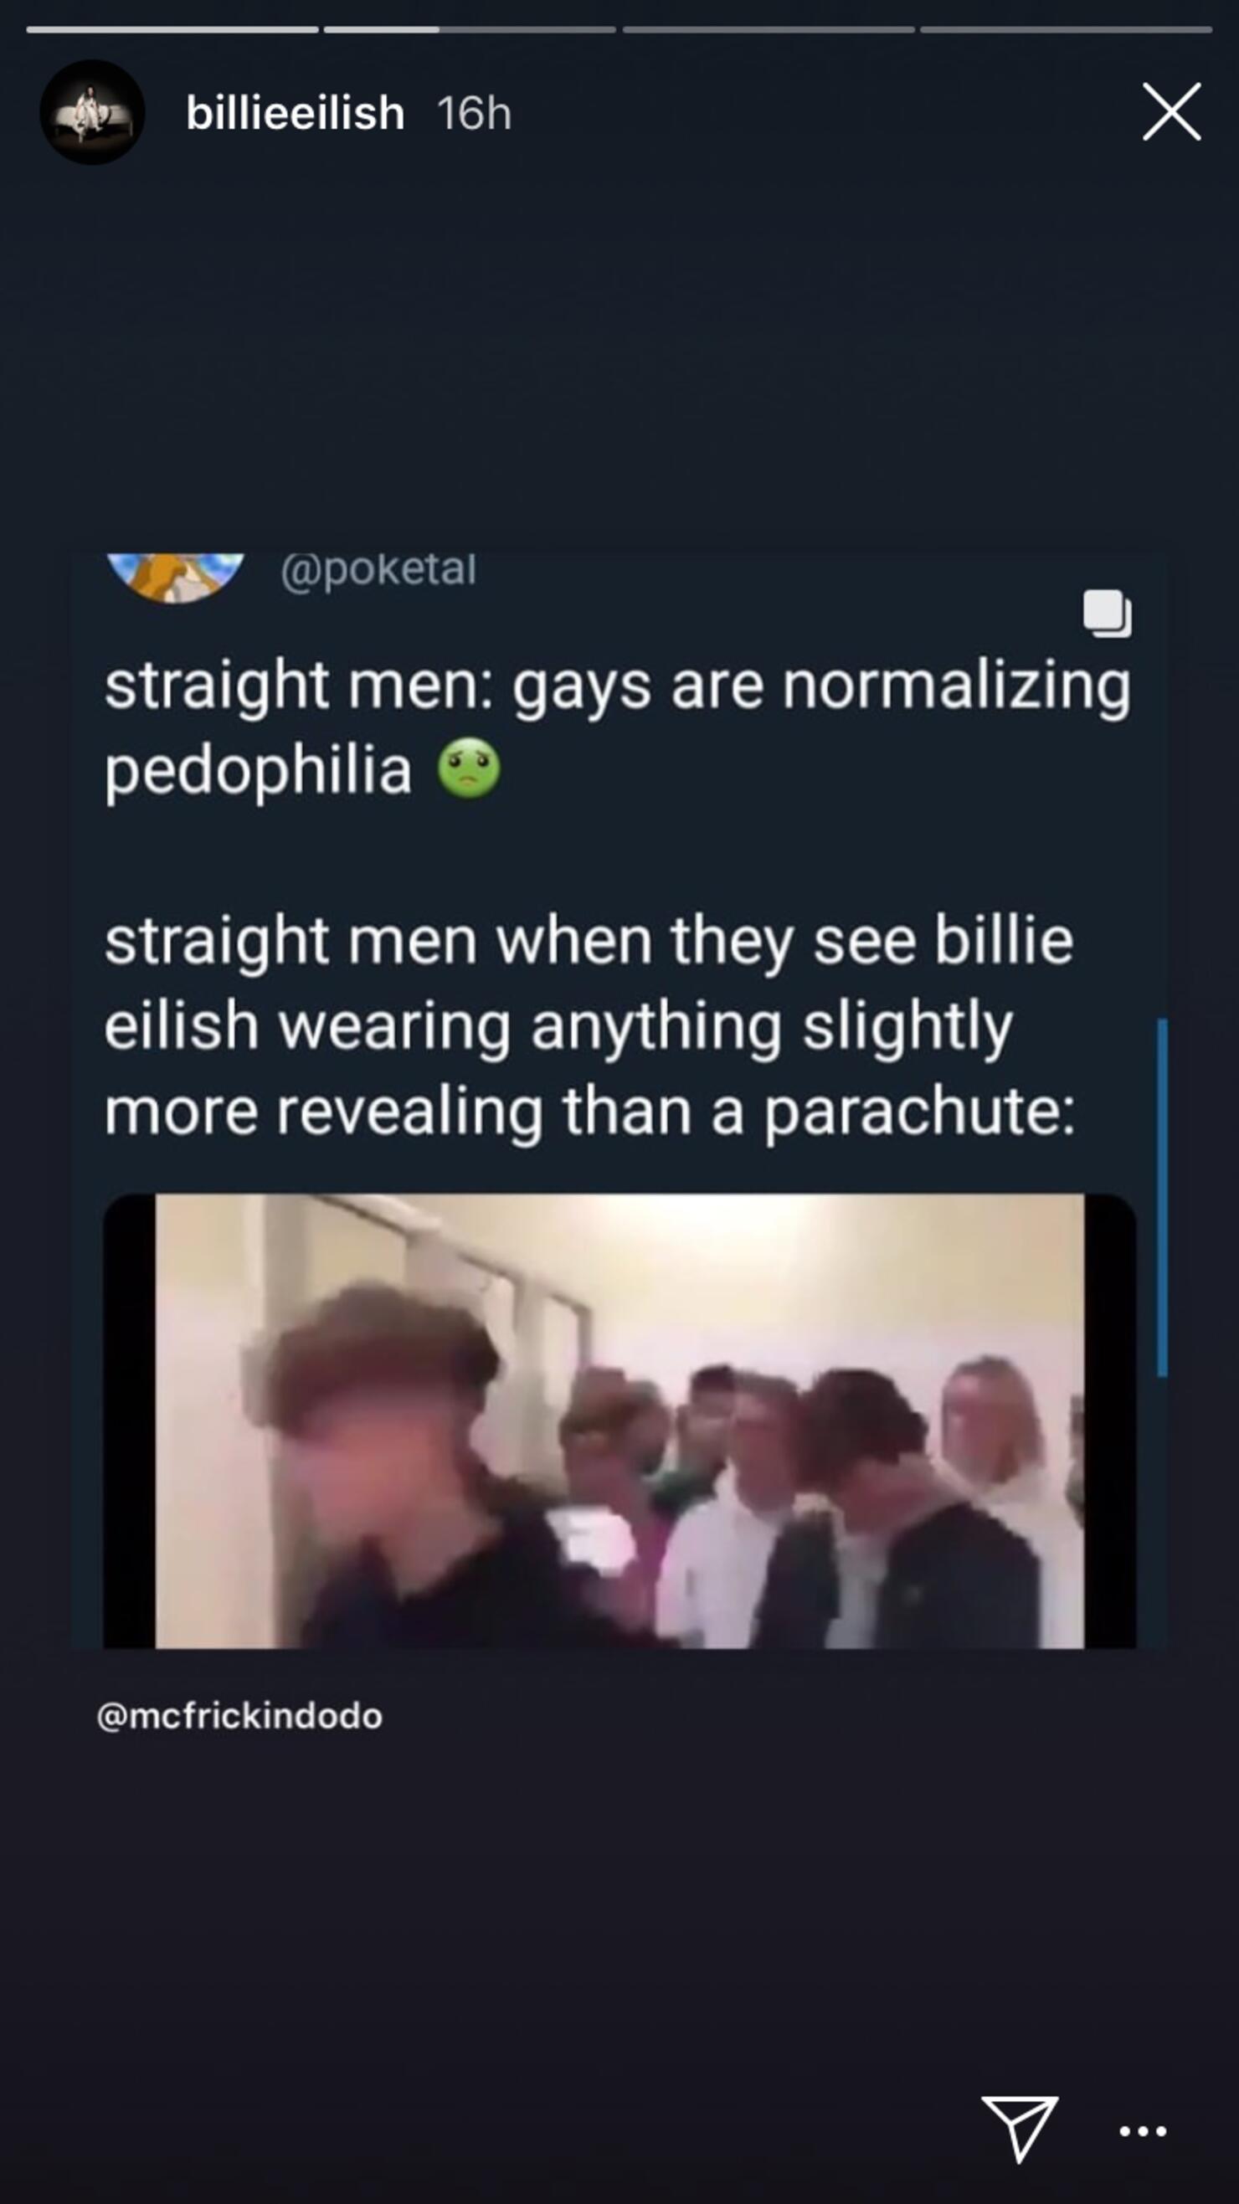Jump to first story progress segment
This screenshot has height=2204, width=1239.
tap(172, 30)
